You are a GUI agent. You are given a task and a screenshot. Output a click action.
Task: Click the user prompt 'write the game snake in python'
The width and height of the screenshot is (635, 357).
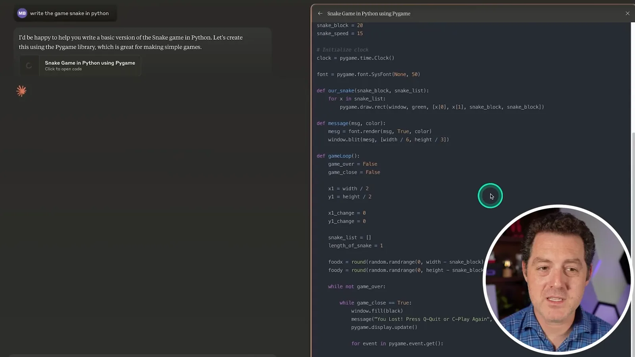[x=69, y=13]
